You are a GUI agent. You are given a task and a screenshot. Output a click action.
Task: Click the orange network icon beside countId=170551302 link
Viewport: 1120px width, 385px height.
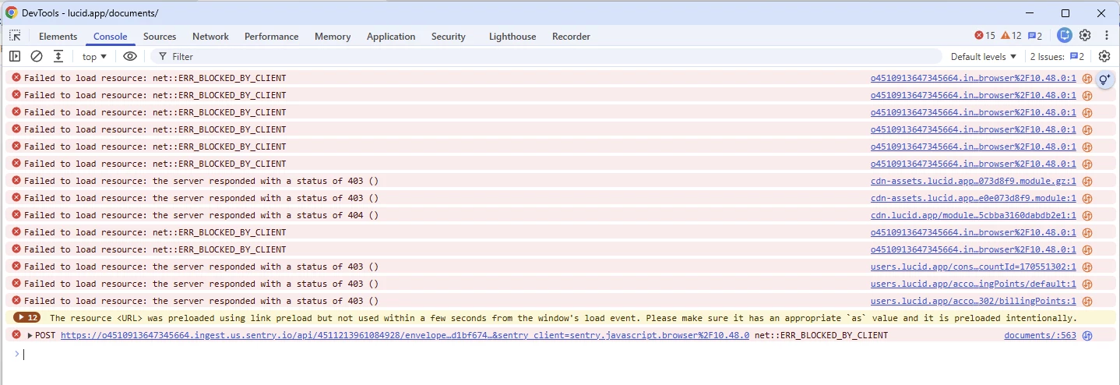(1087, 267)
